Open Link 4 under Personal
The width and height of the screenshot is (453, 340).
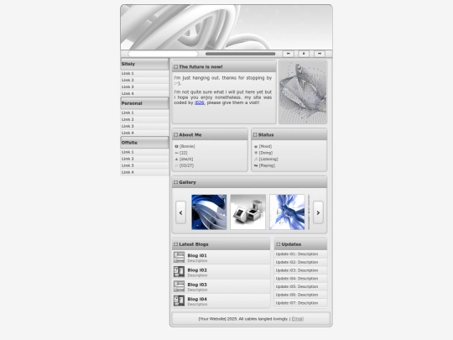click(x=144, y=133)
